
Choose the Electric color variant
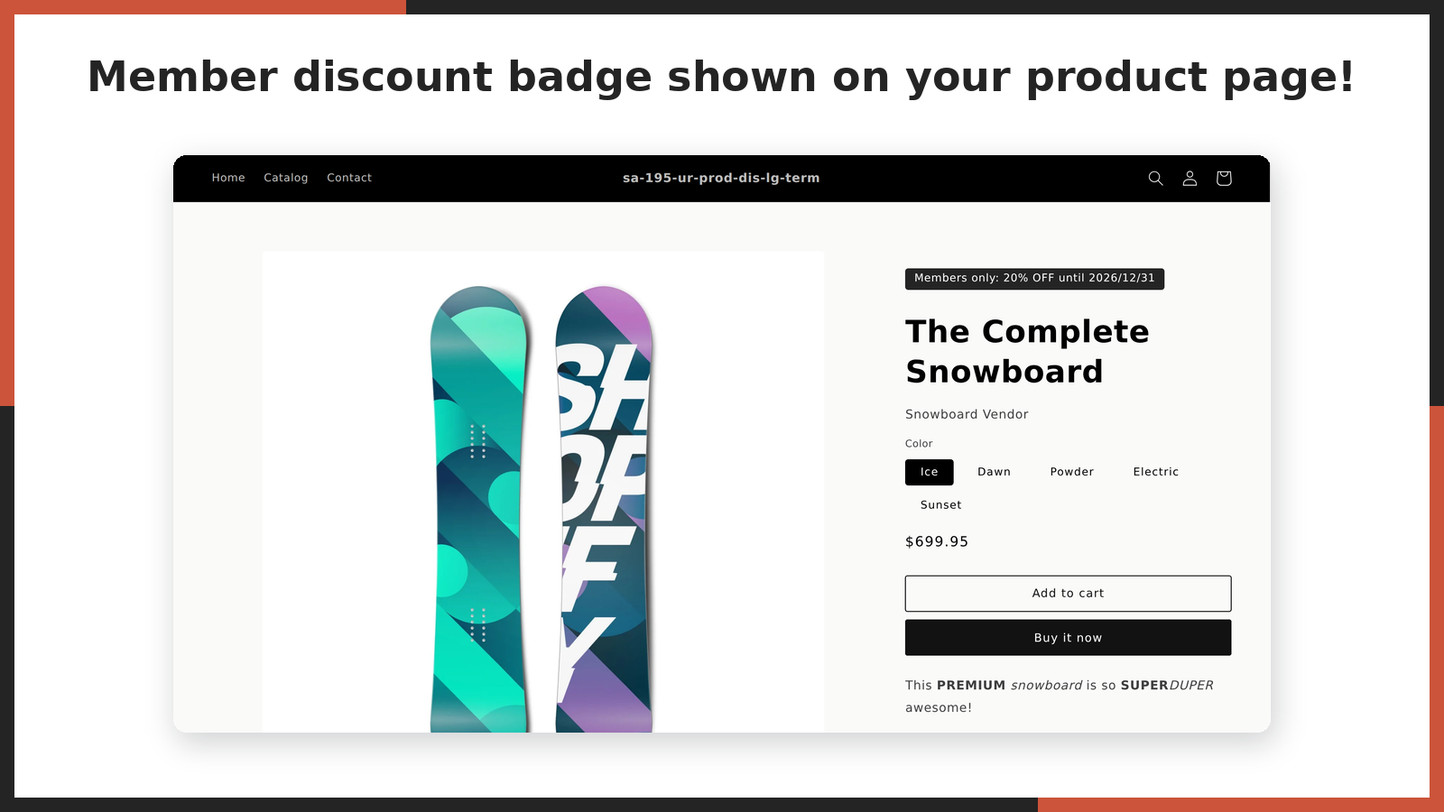1156,472
